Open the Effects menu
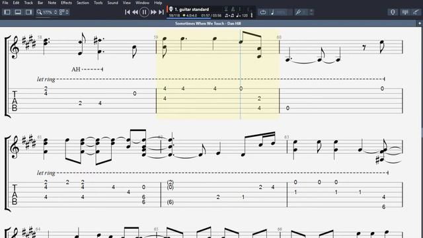Image resolution: width=423 pixels, height=238 pixels. click(x=66, y=3)
